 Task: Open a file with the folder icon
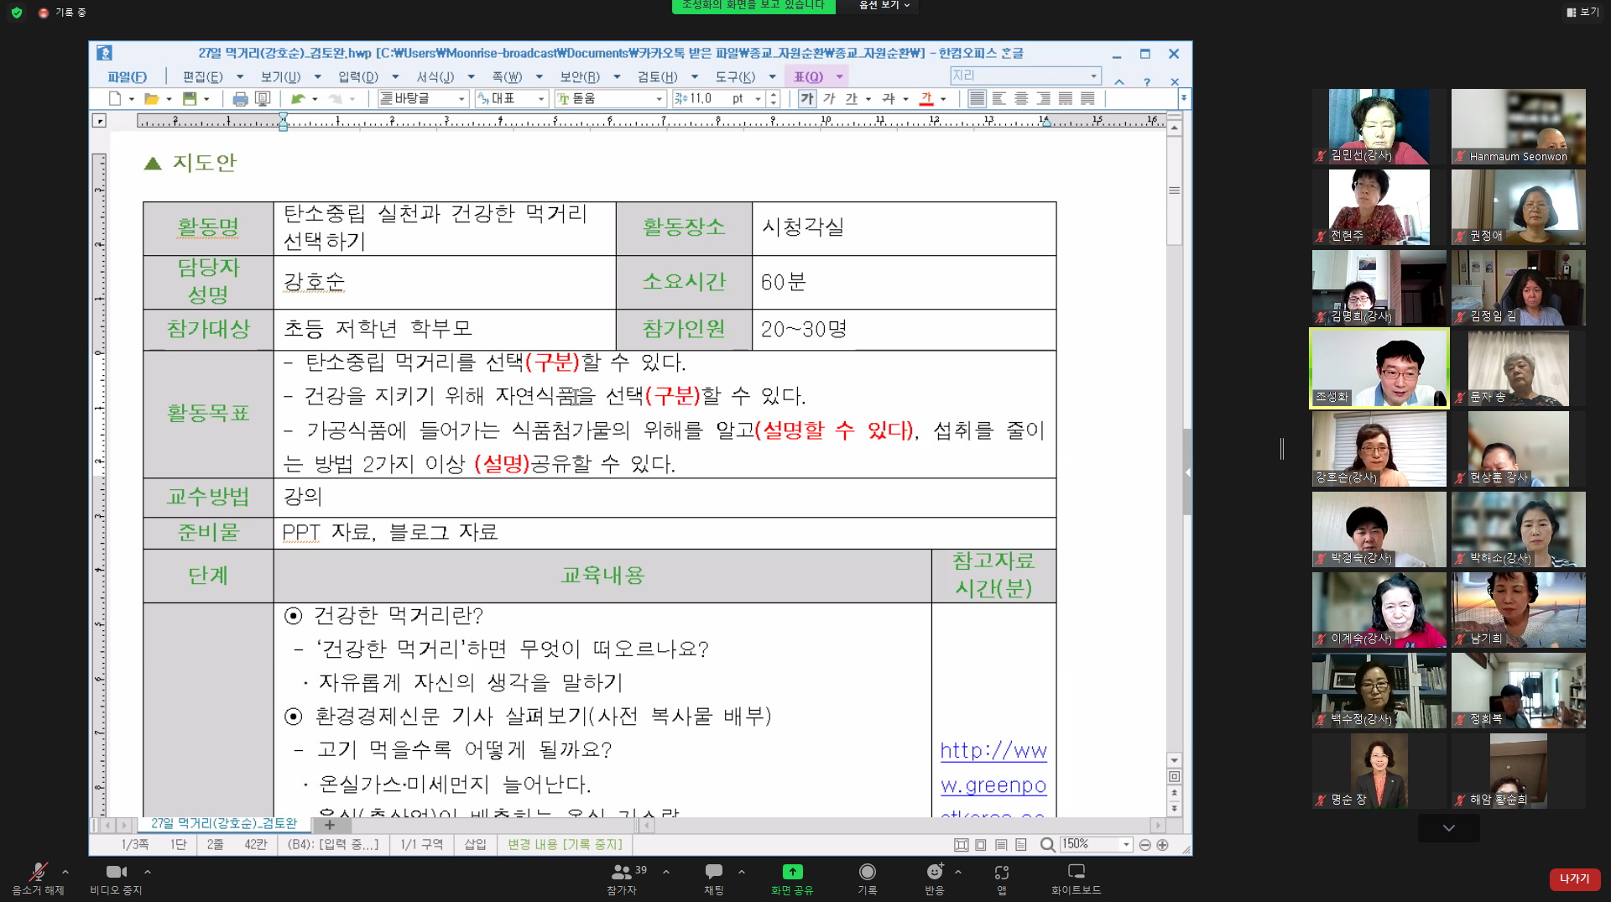click(154, 98)
